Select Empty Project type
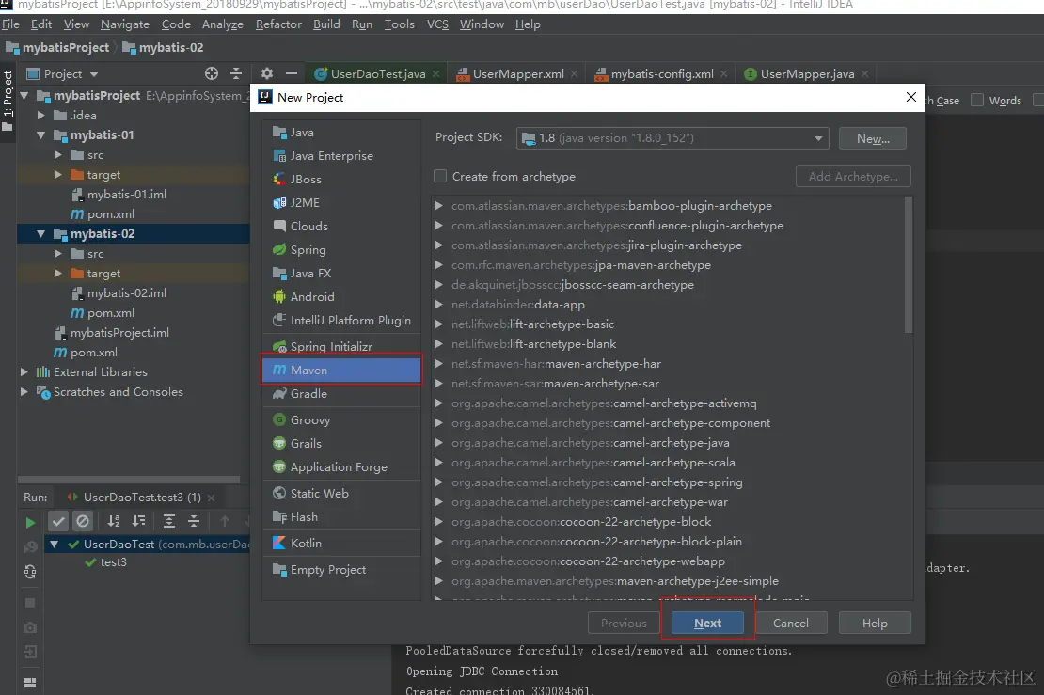Viewport: 1044px width, 695px height. [x=341, y=570]
